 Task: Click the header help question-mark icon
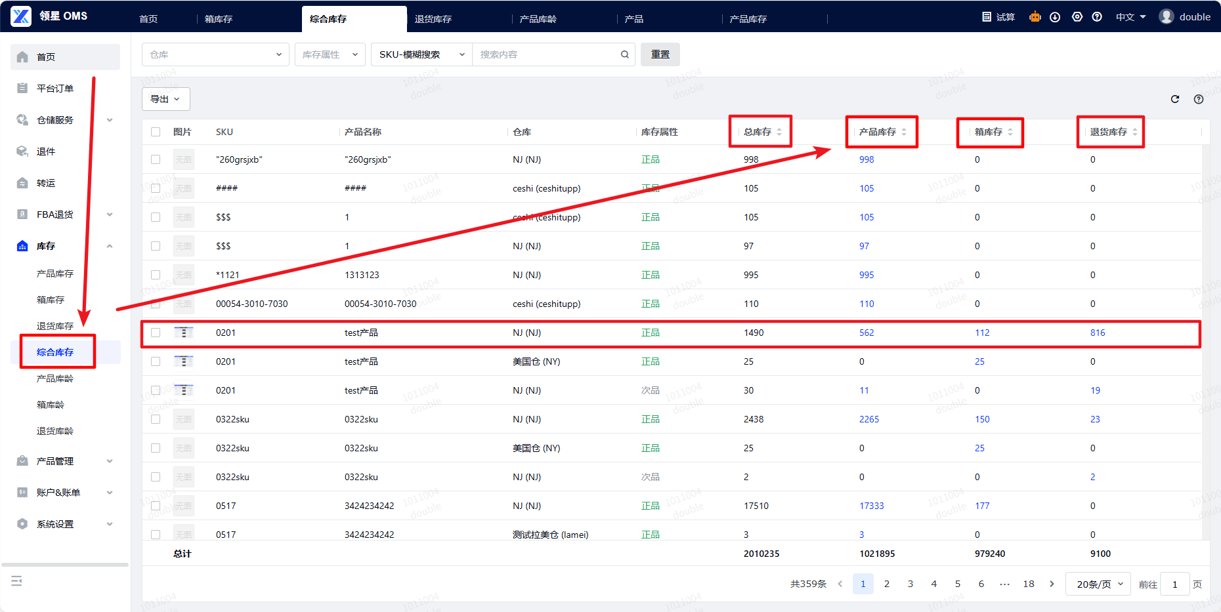pyautogui.click(x=1097, y=17)
